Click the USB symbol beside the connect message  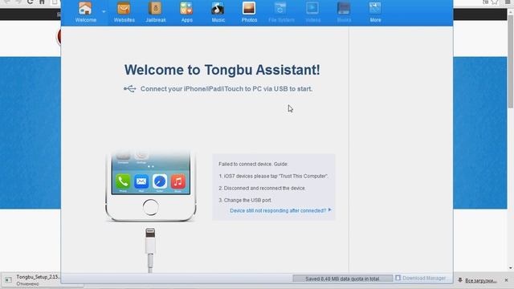tap(129, 89)
